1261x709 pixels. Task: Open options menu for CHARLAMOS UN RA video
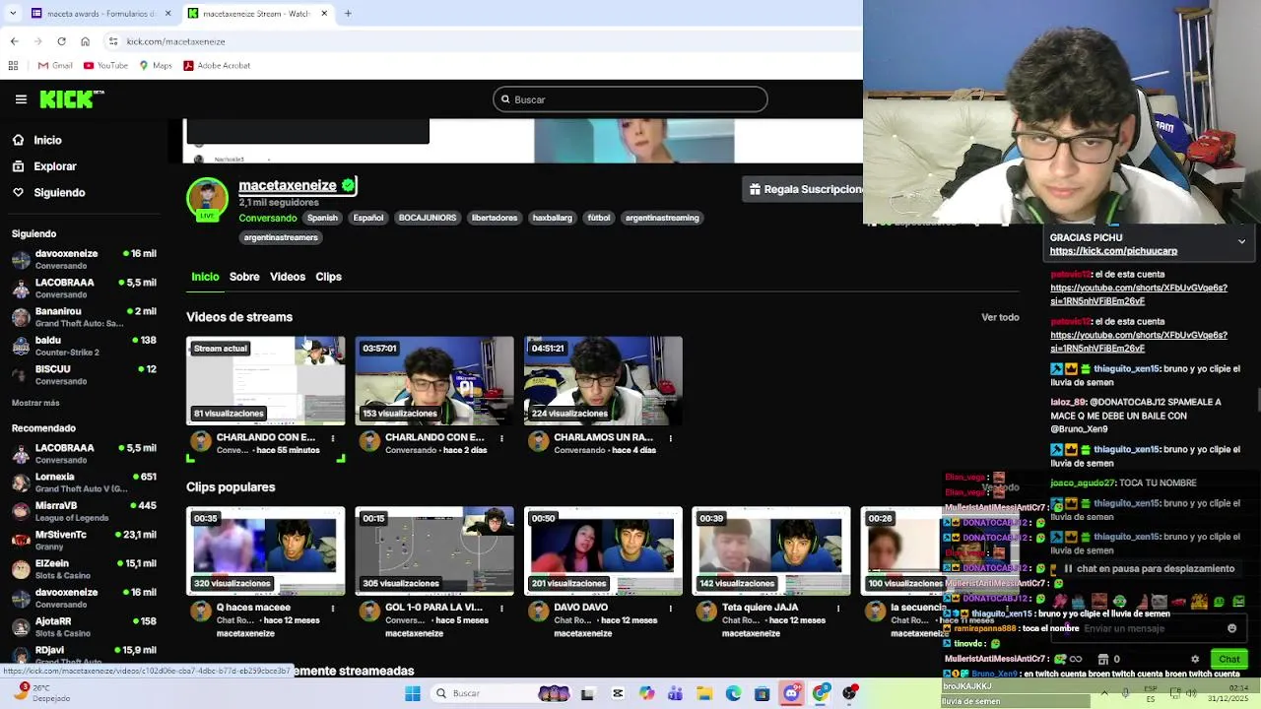coord(670,438)
